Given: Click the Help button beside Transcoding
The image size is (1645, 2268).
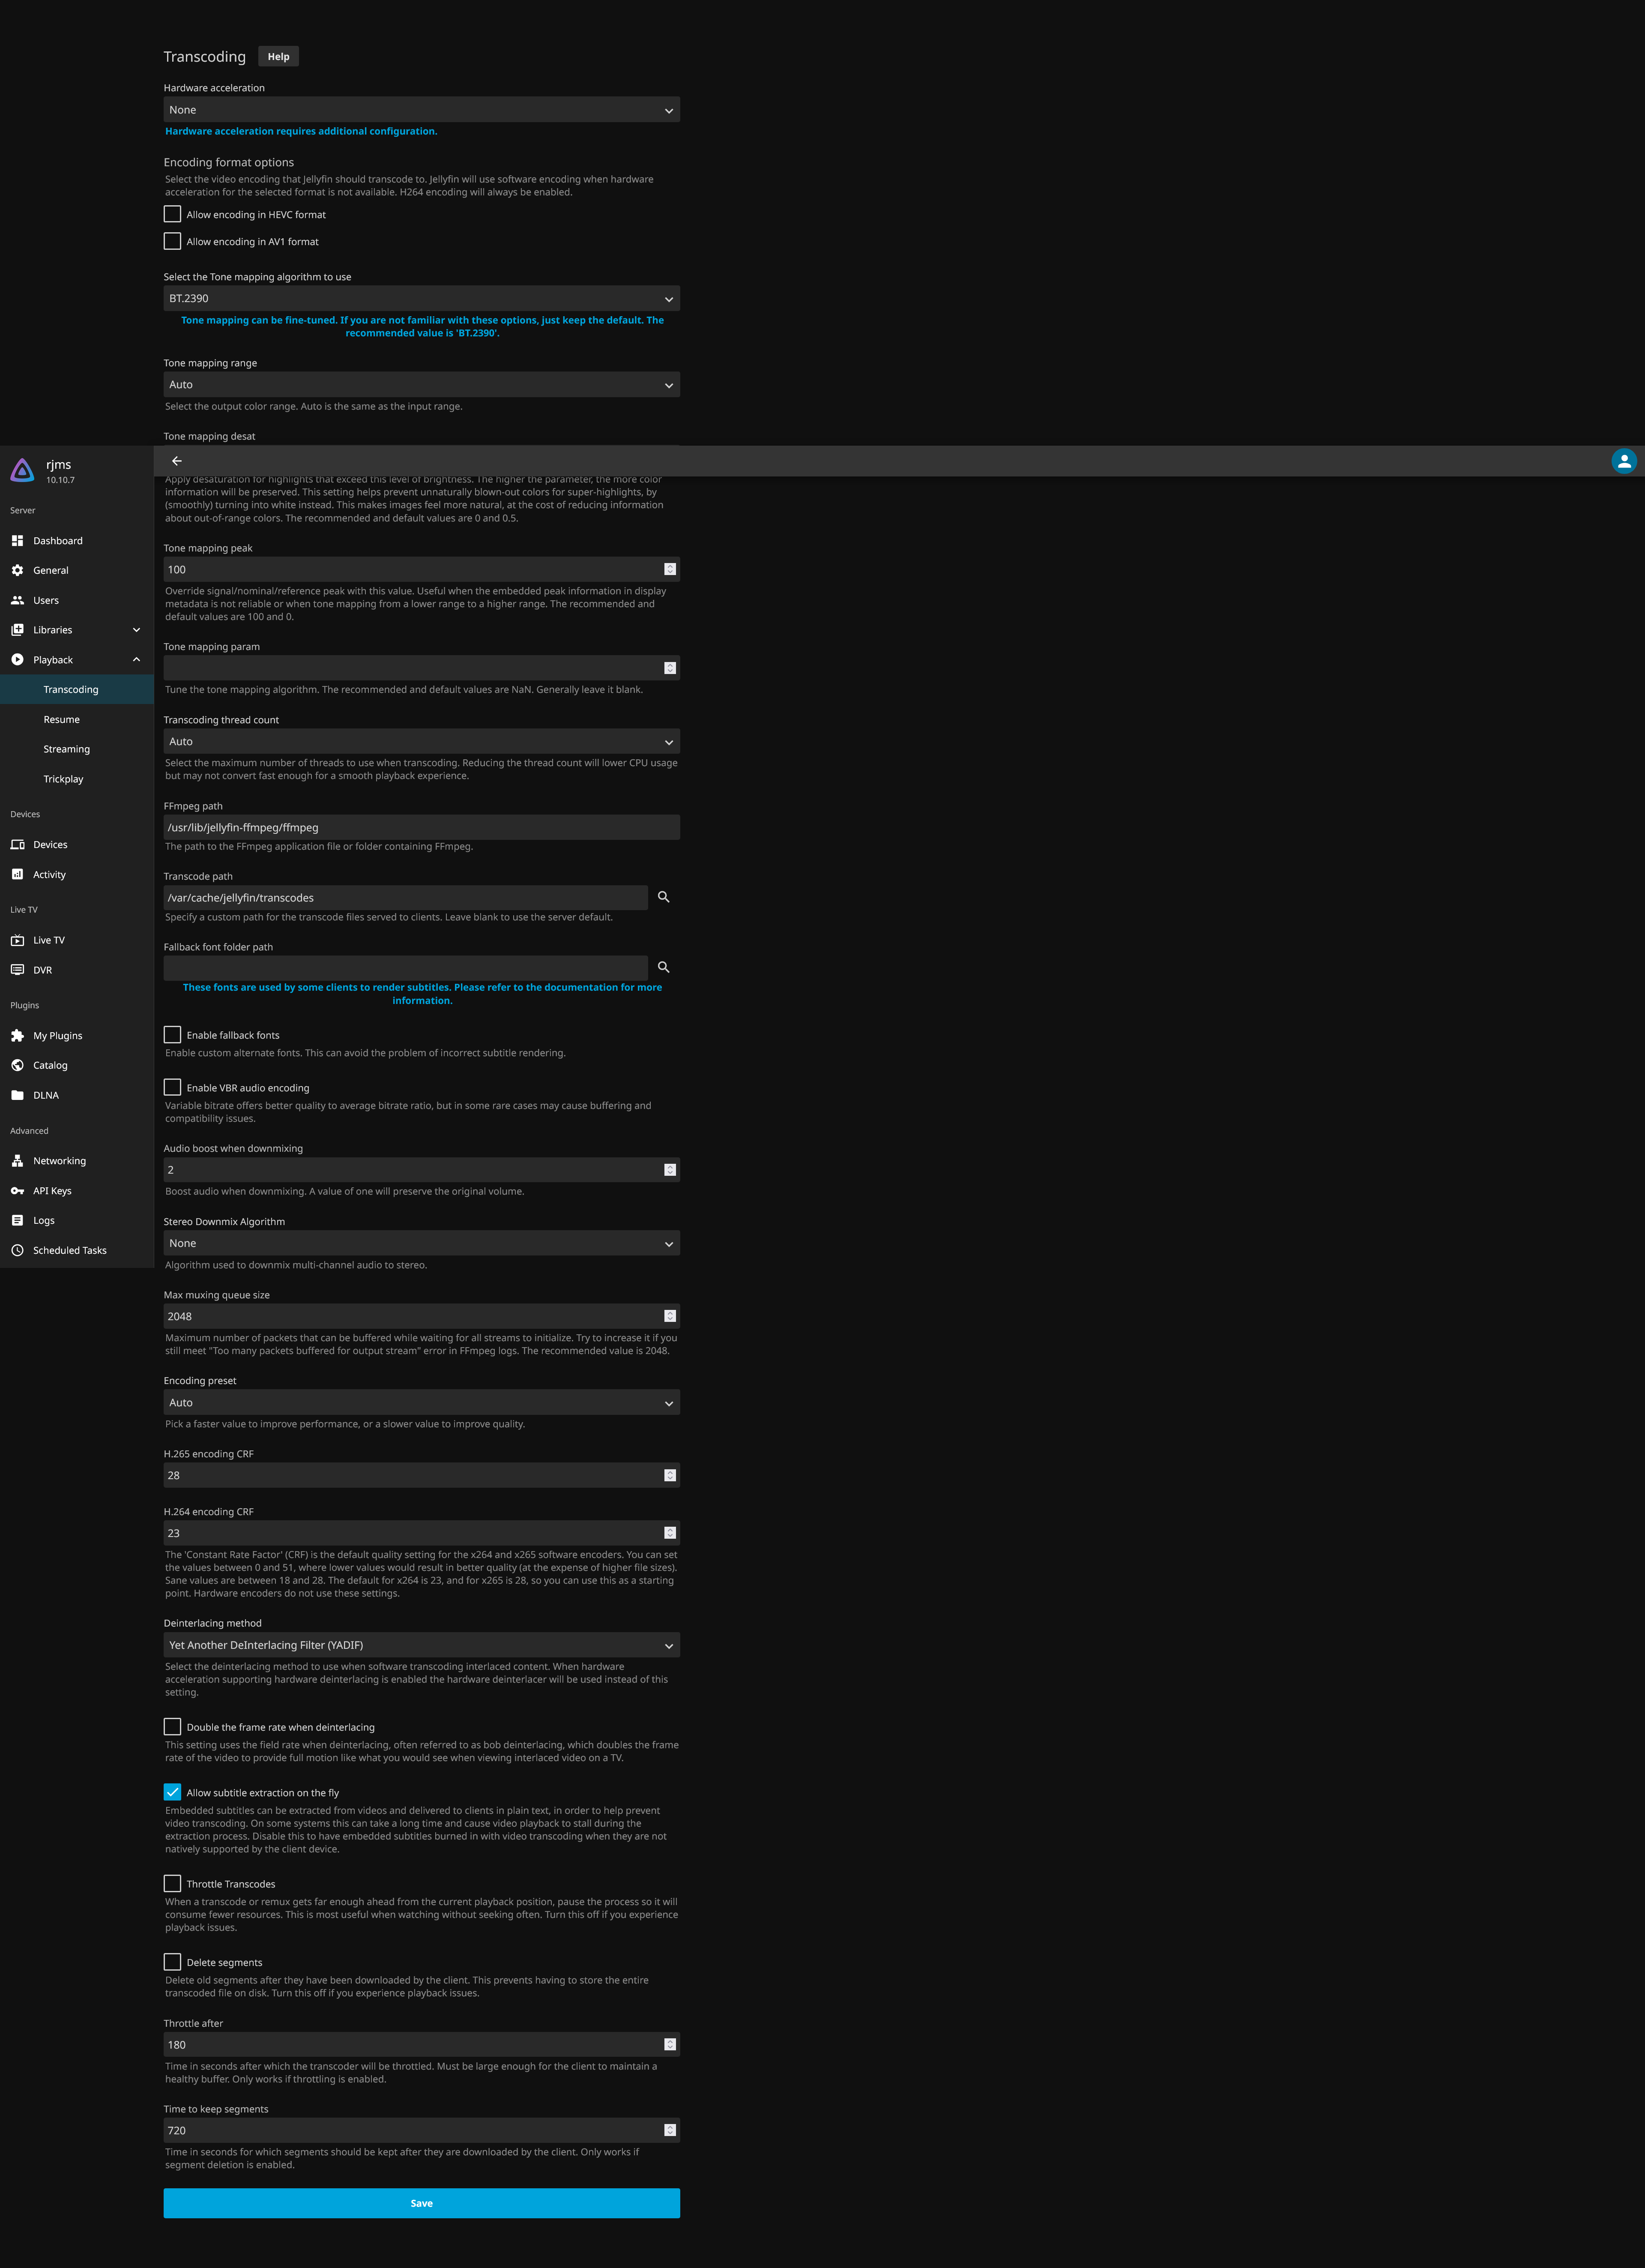Looking at the screenshot, I should click(278, 57).
